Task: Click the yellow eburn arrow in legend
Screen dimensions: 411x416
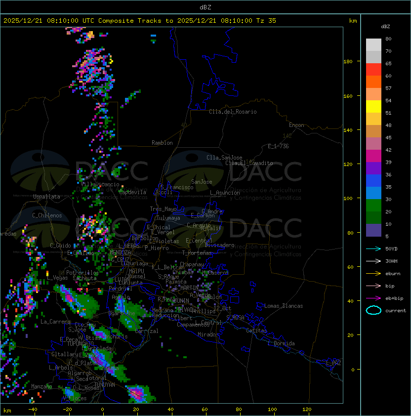Action: click(373, 274)
